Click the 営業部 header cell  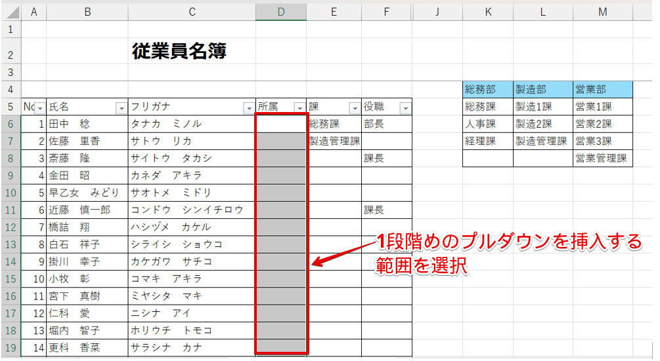602,90
